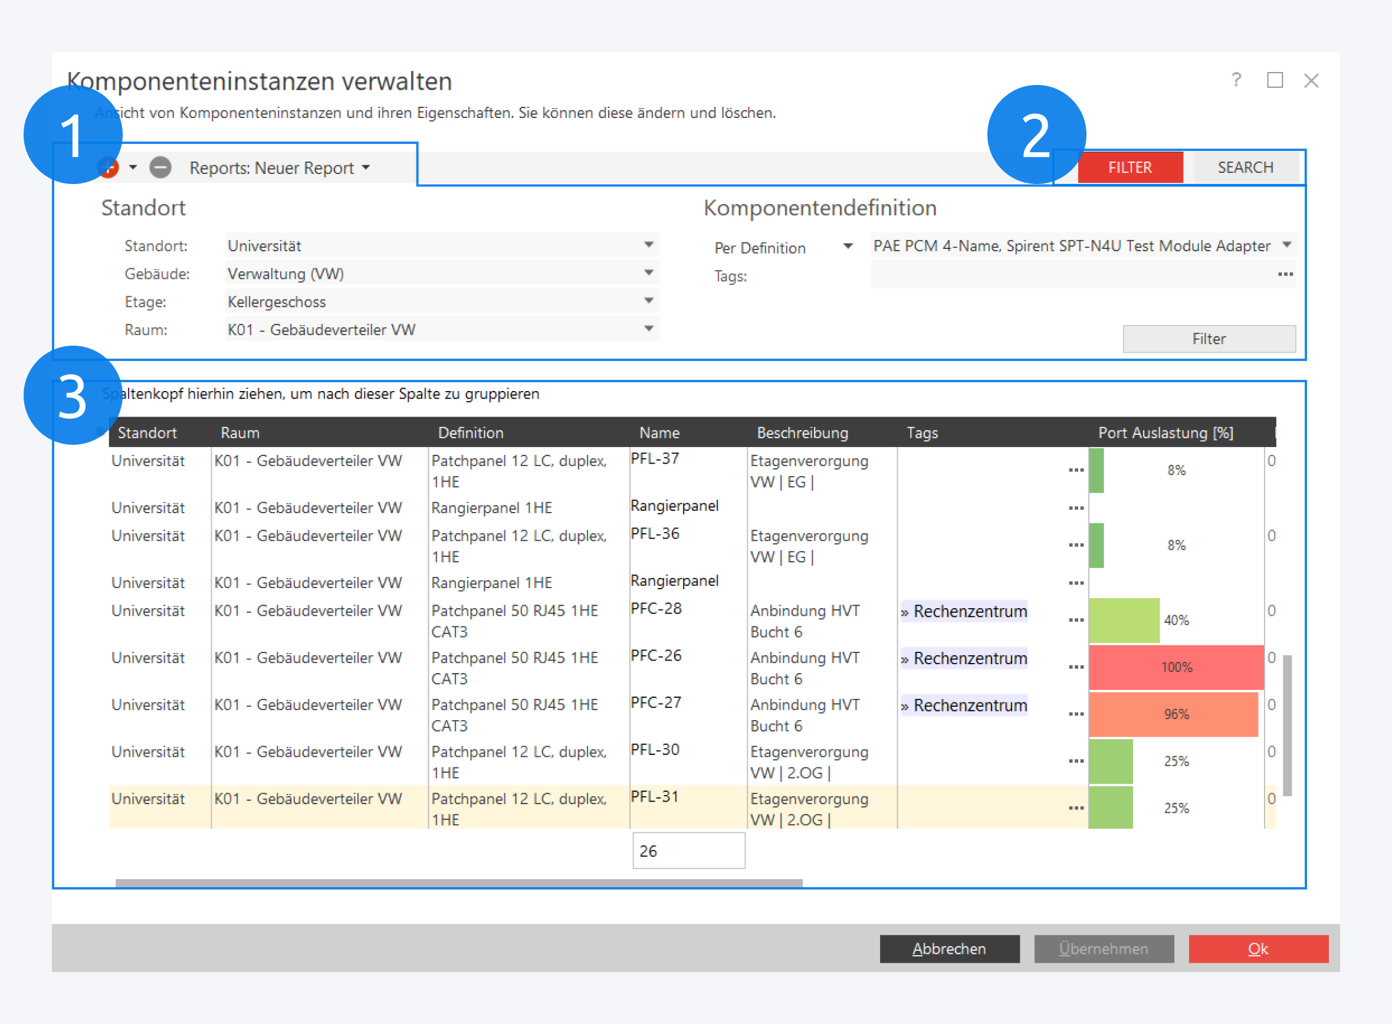Image resolution: width=1392 pixels, height=1024 pixels.
Task: Click the help question mark icon
Action: (1236, 80)
